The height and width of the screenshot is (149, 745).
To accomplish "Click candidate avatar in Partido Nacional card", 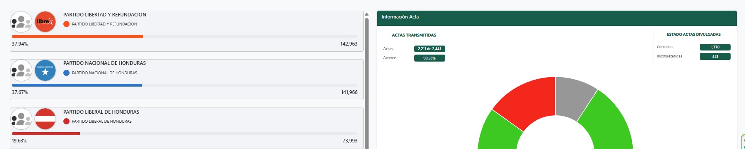I will click(x=21, y=71).
